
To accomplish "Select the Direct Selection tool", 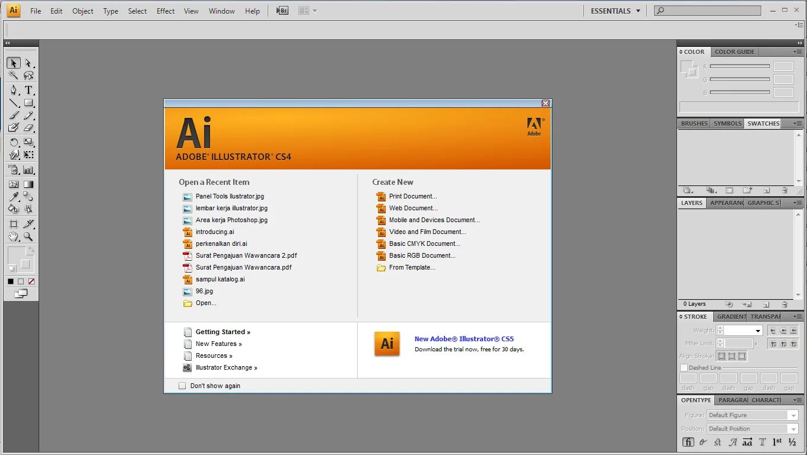I will (x=28, y=63).
